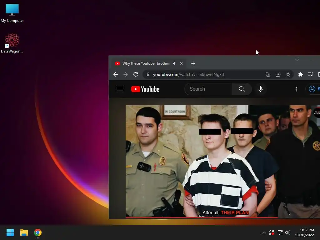This screenshot has width=320, height=240.
Task: Show hidden system tray icons
Action: click(264, 232)
